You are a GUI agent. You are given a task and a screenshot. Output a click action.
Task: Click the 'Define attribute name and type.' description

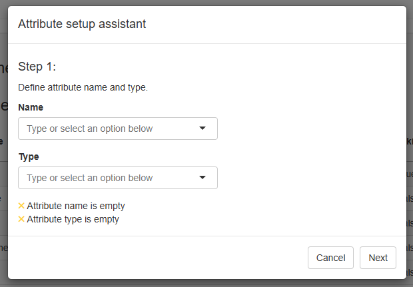coord(83,87)
